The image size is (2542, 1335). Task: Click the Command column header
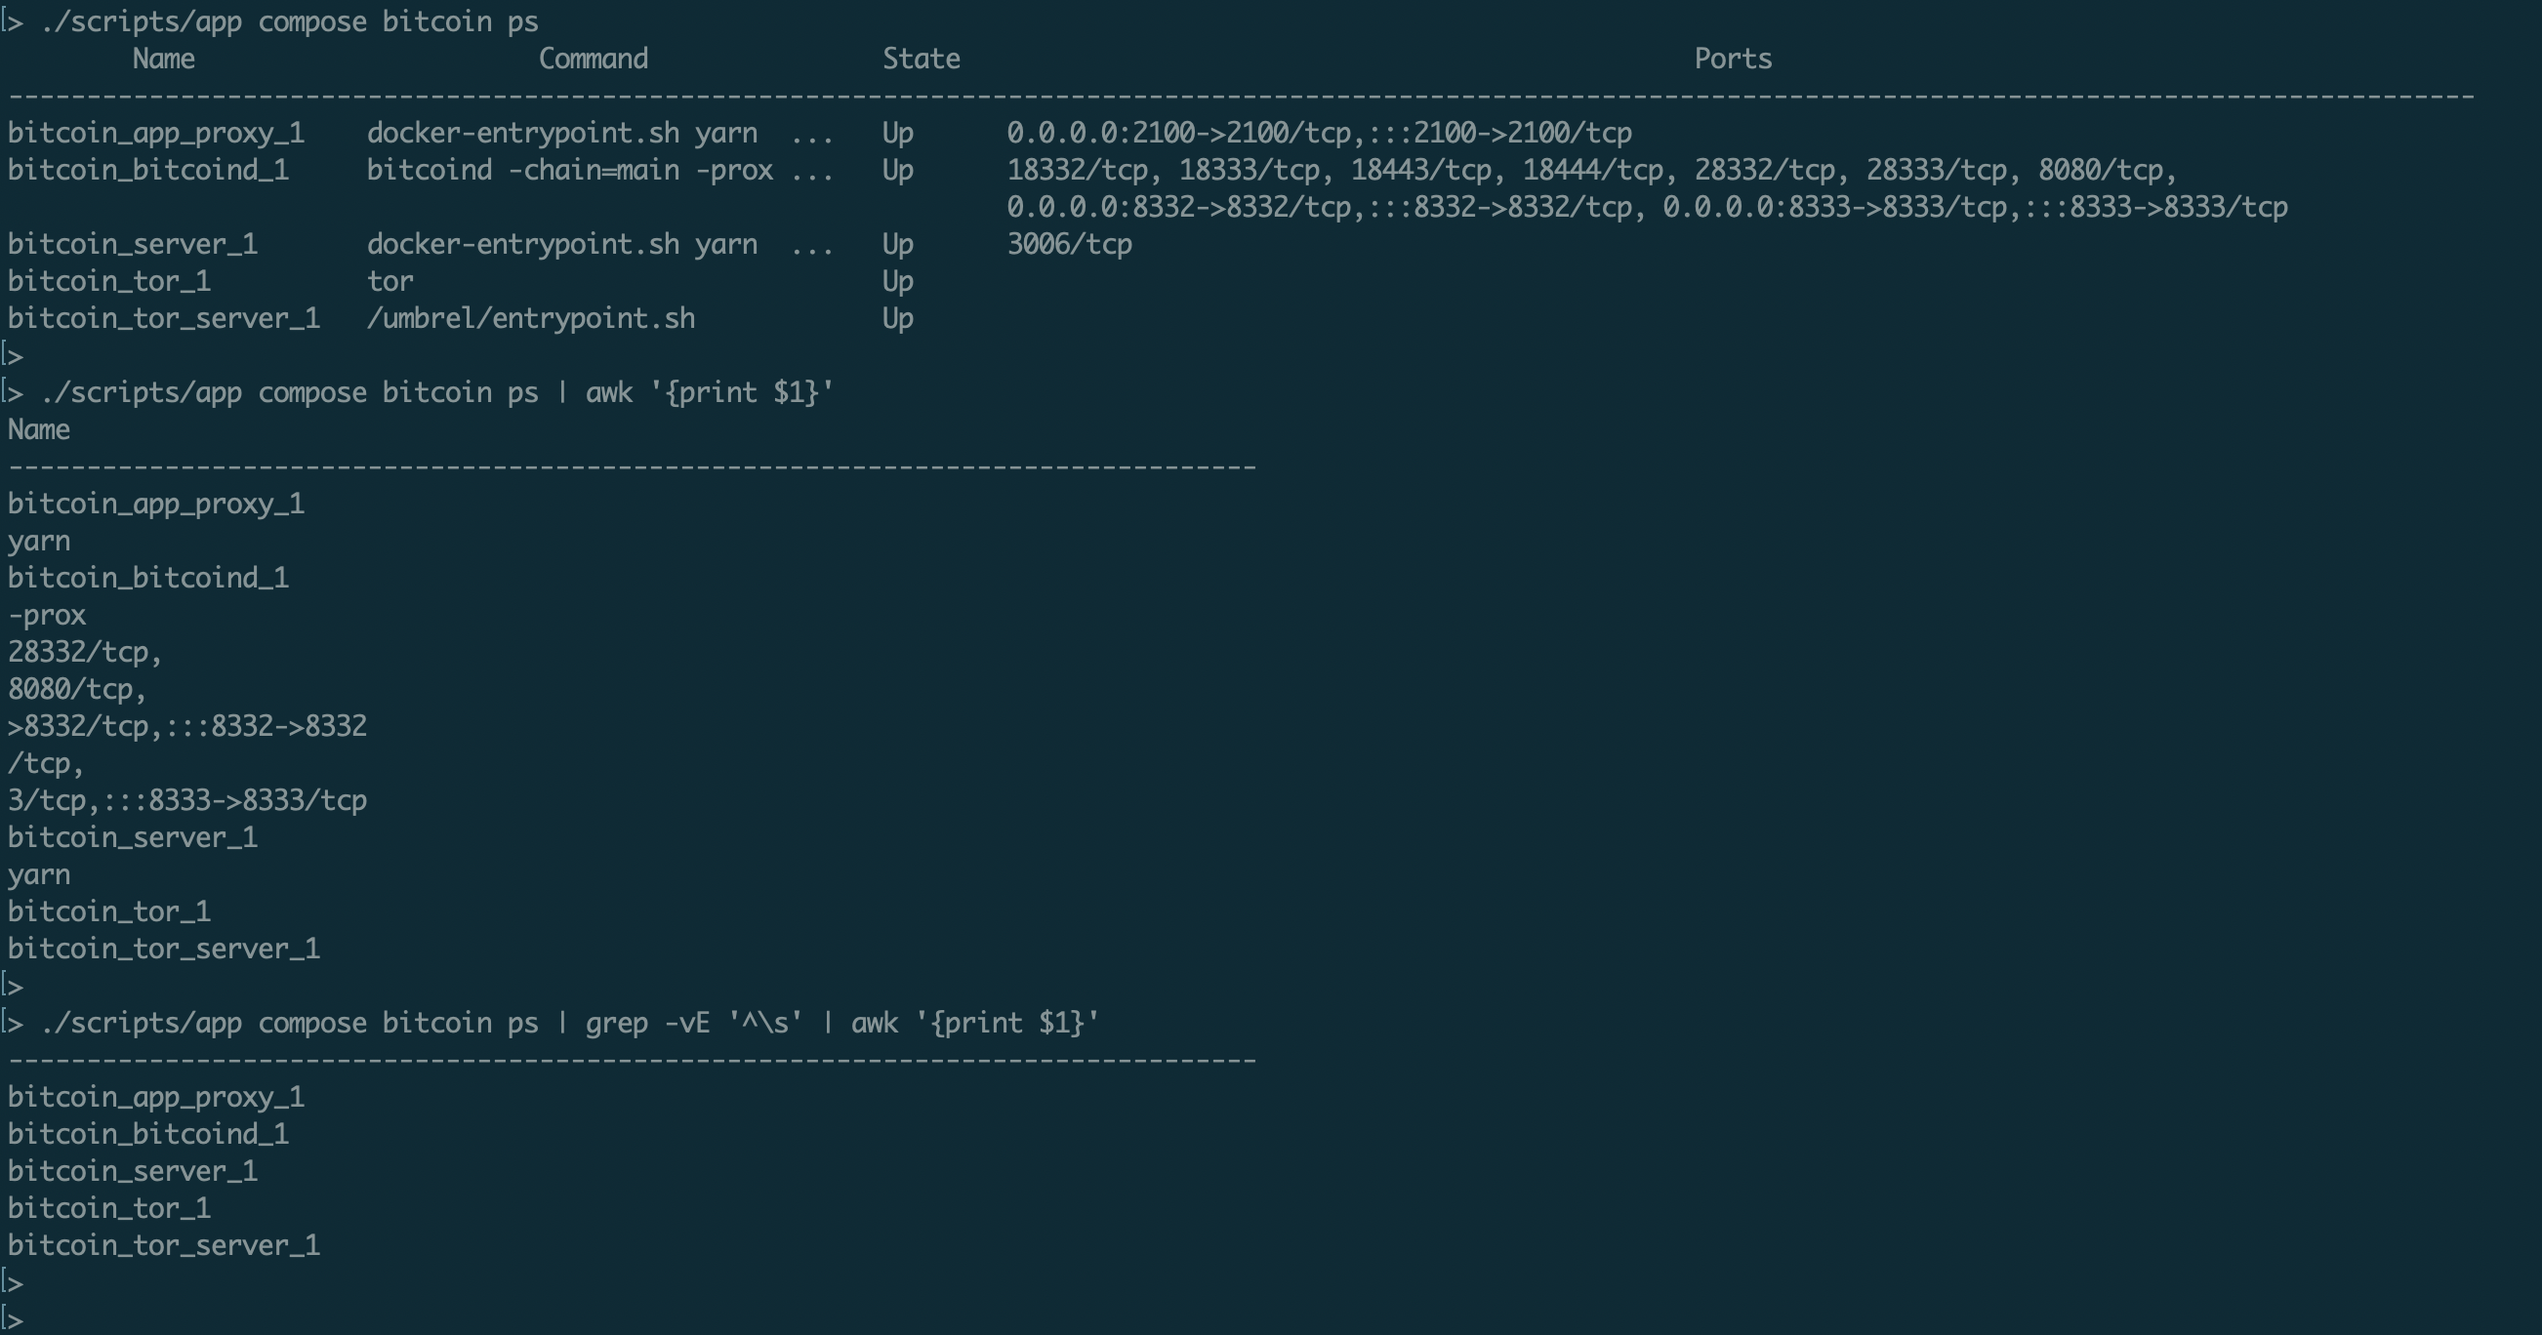click(594, 60)
